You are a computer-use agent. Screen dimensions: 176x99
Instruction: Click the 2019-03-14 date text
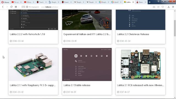click(x=18, y=41)
